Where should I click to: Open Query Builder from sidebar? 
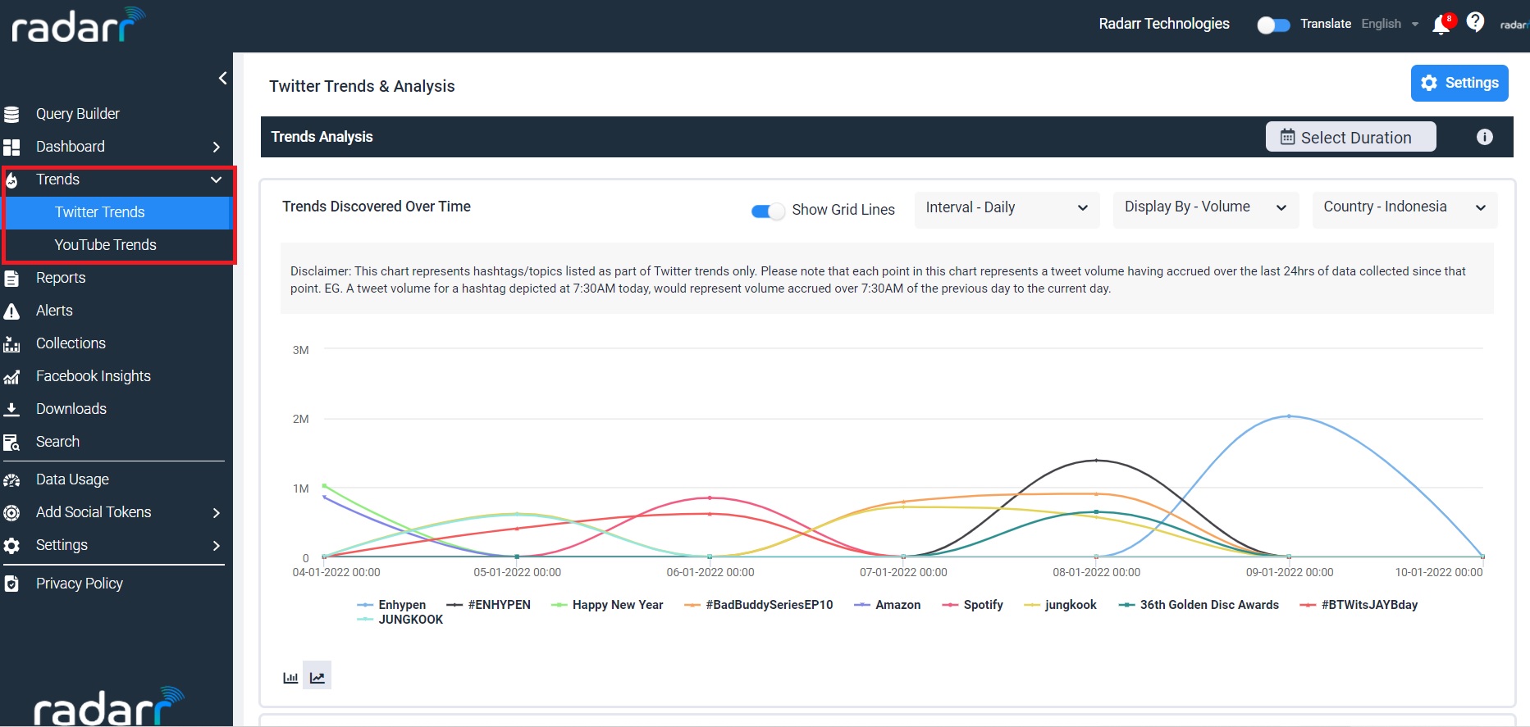coord(78,114)
